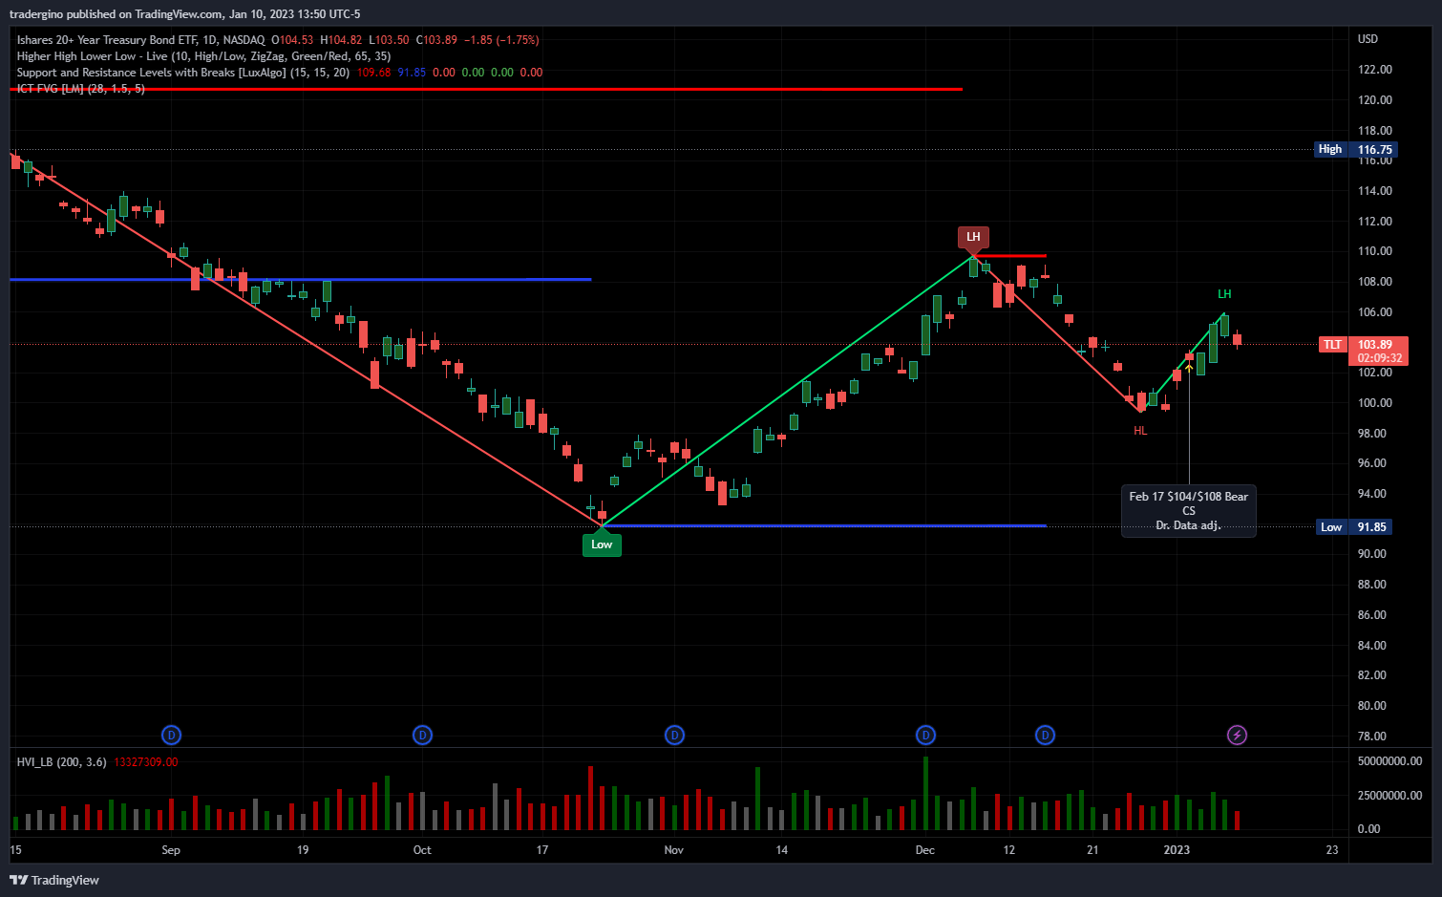This screenshot has height=897, width=1442.
Task: Click the Sep label on the time axis
Action: (171, 850)
